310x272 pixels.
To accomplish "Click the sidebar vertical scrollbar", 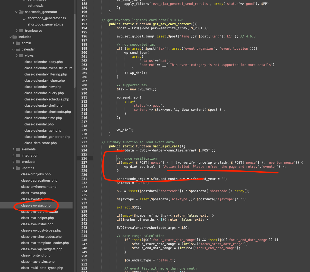I will [74, 51].
